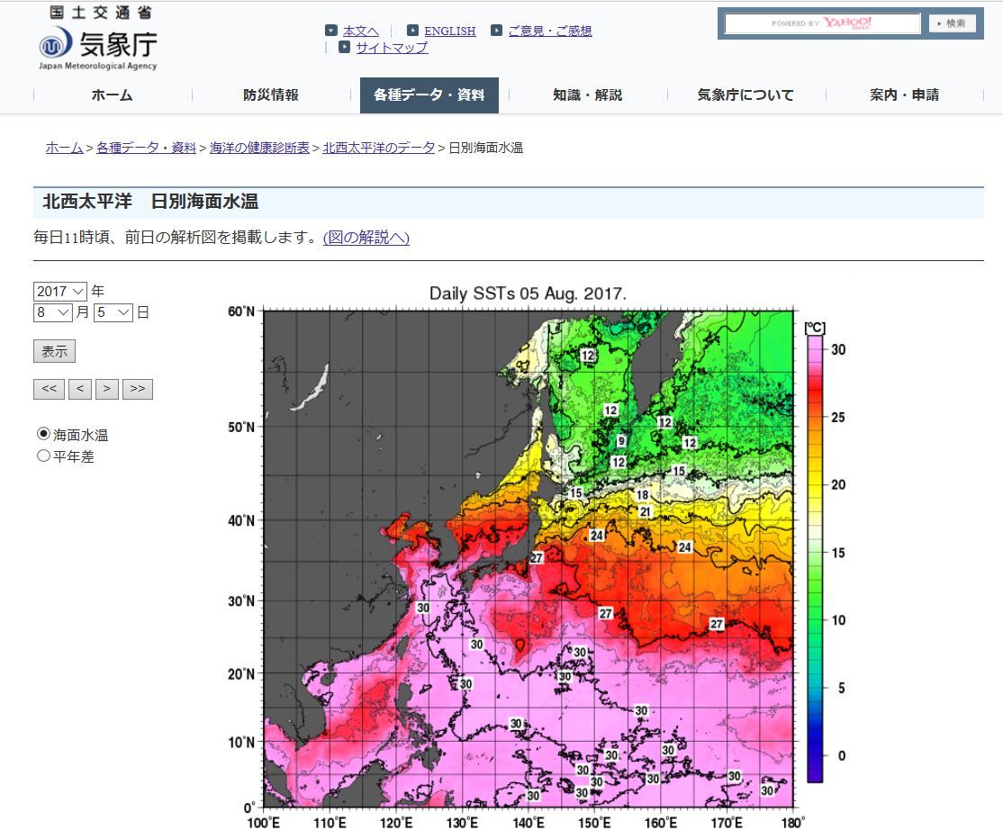The width and height of the screenshot is (1003, 839).
Task: Click the arrow icon beside 本文へ
Action: [330, 30]
